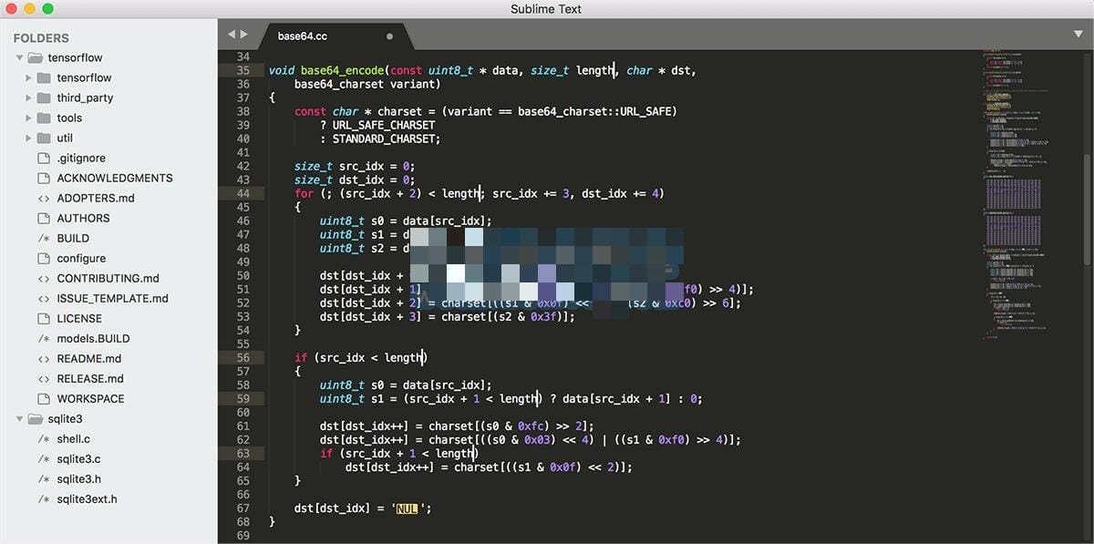
Task: Click line number 35 in the gutter
Action: 243,70
